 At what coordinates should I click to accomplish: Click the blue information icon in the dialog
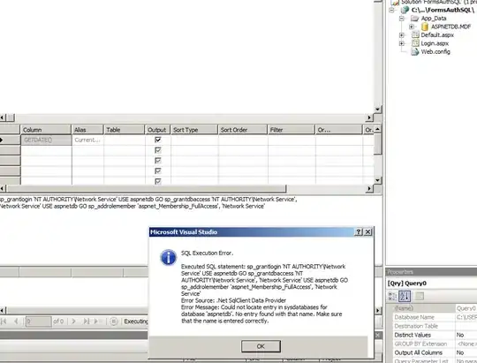pyautogui.click(x=168, y=257)
